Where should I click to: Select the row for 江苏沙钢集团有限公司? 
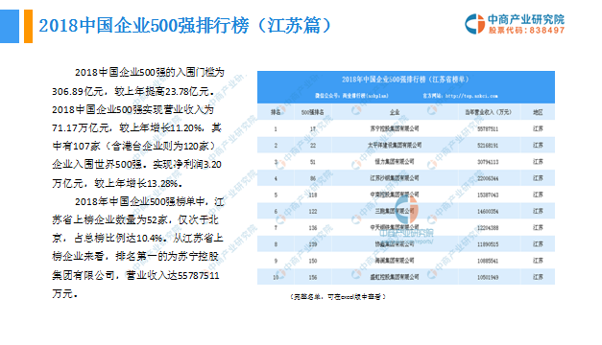click(406, 178)
